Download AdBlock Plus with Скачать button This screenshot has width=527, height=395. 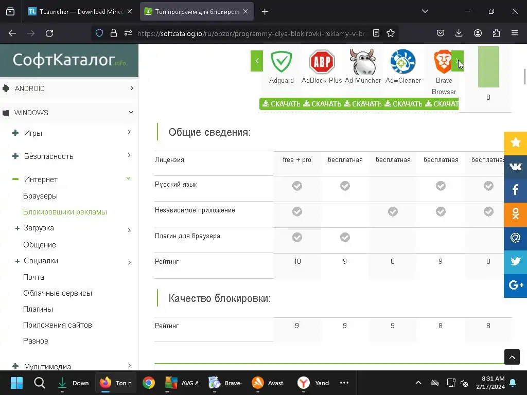(x=322, y=104)
